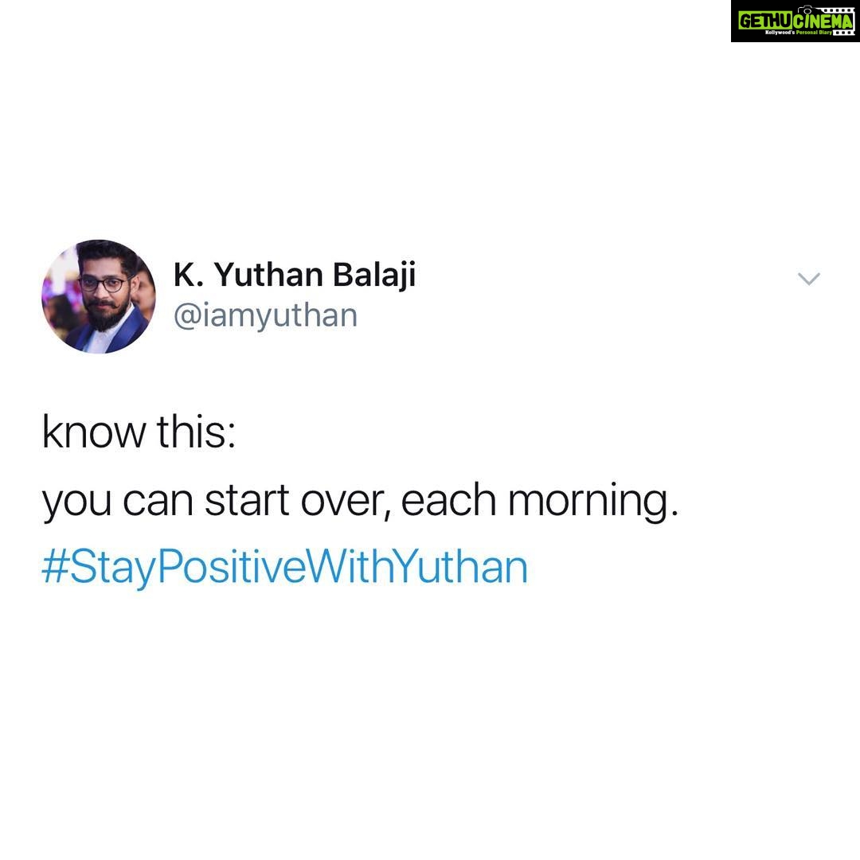
Task: Click the Kollywood's Personal Diary tagline
Action: coord(798,33)
